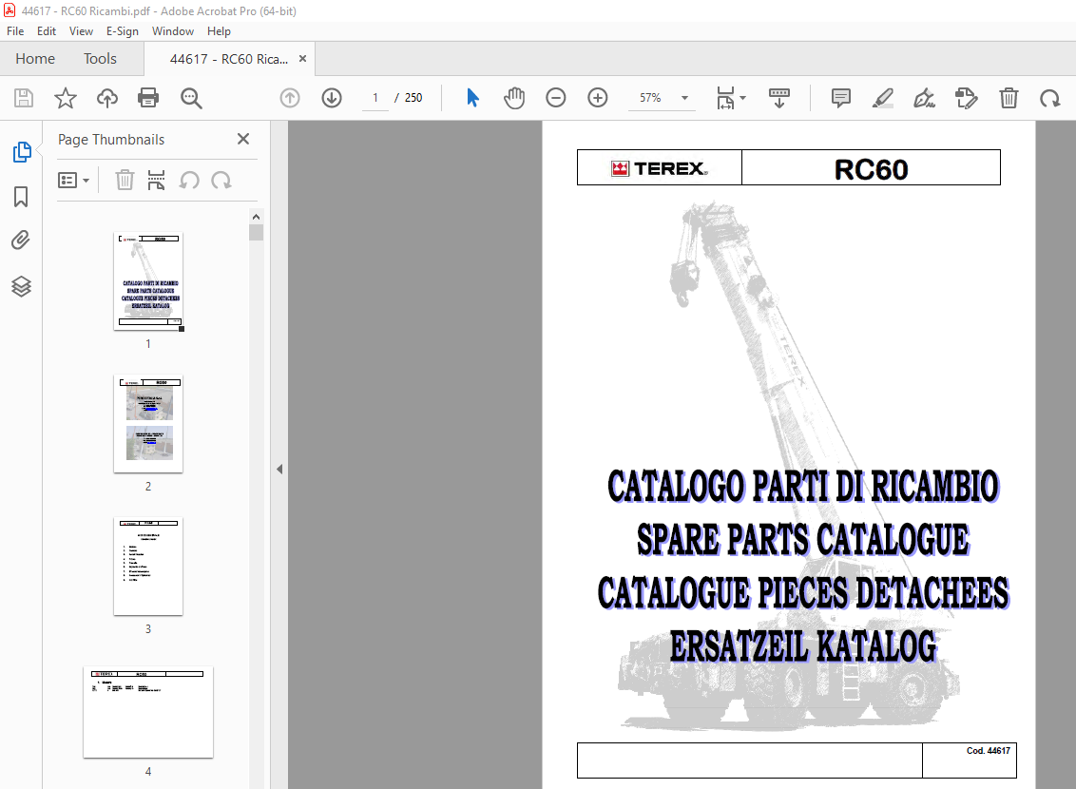Print the document with printer icon
The height and width of the screenshot is (789, 1076).
pos(148,98)
